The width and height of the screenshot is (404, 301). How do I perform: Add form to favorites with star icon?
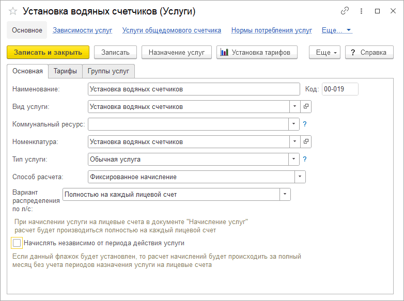point(12,11)
